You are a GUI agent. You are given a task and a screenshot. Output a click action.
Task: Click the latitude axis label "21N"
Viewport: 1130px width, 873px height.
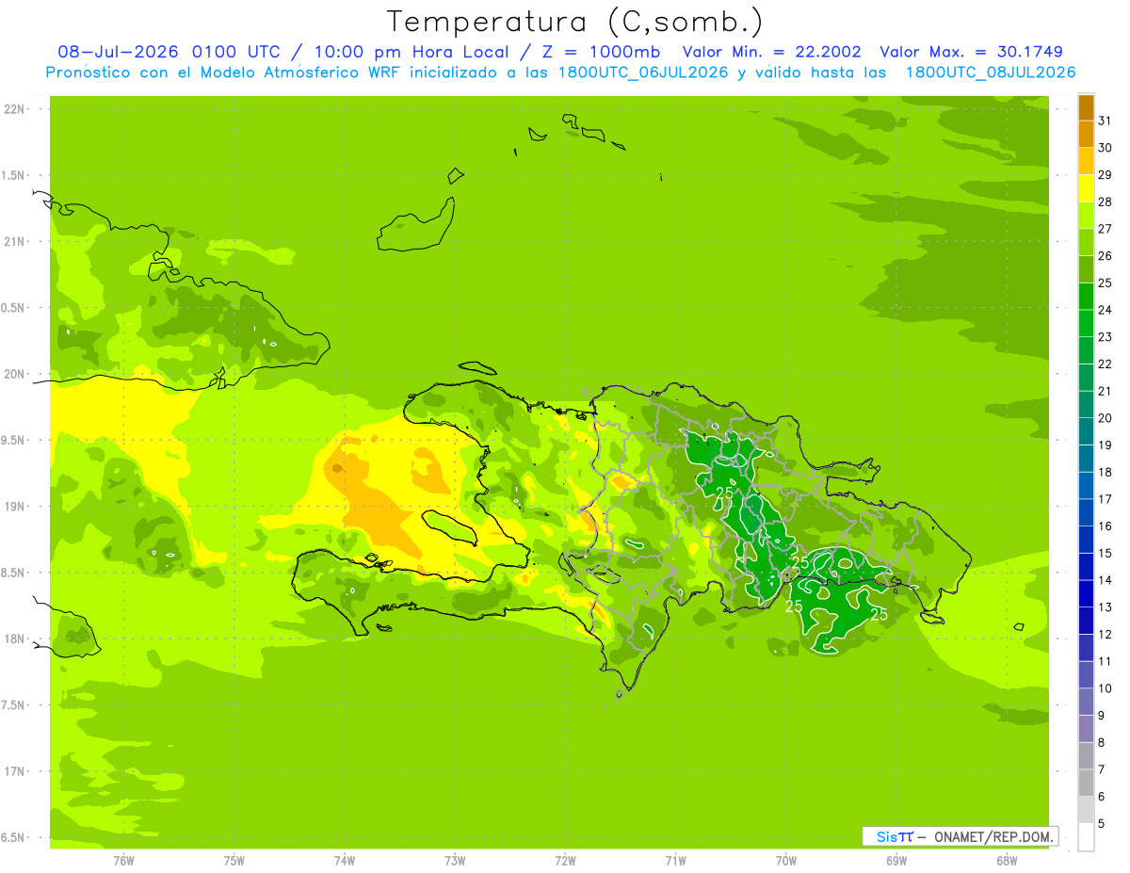click(x=14, y=242)
